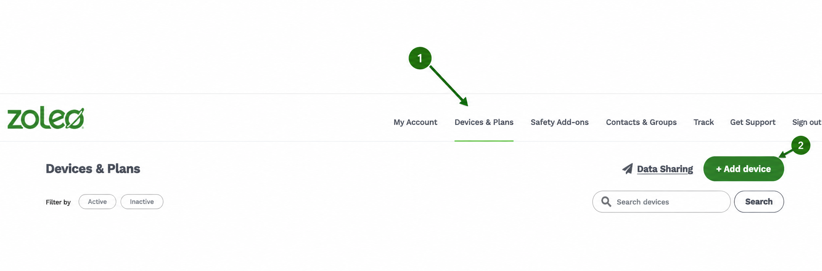Open the Data Sharing link
The image size is (822, 271).
tap(665, 169)
